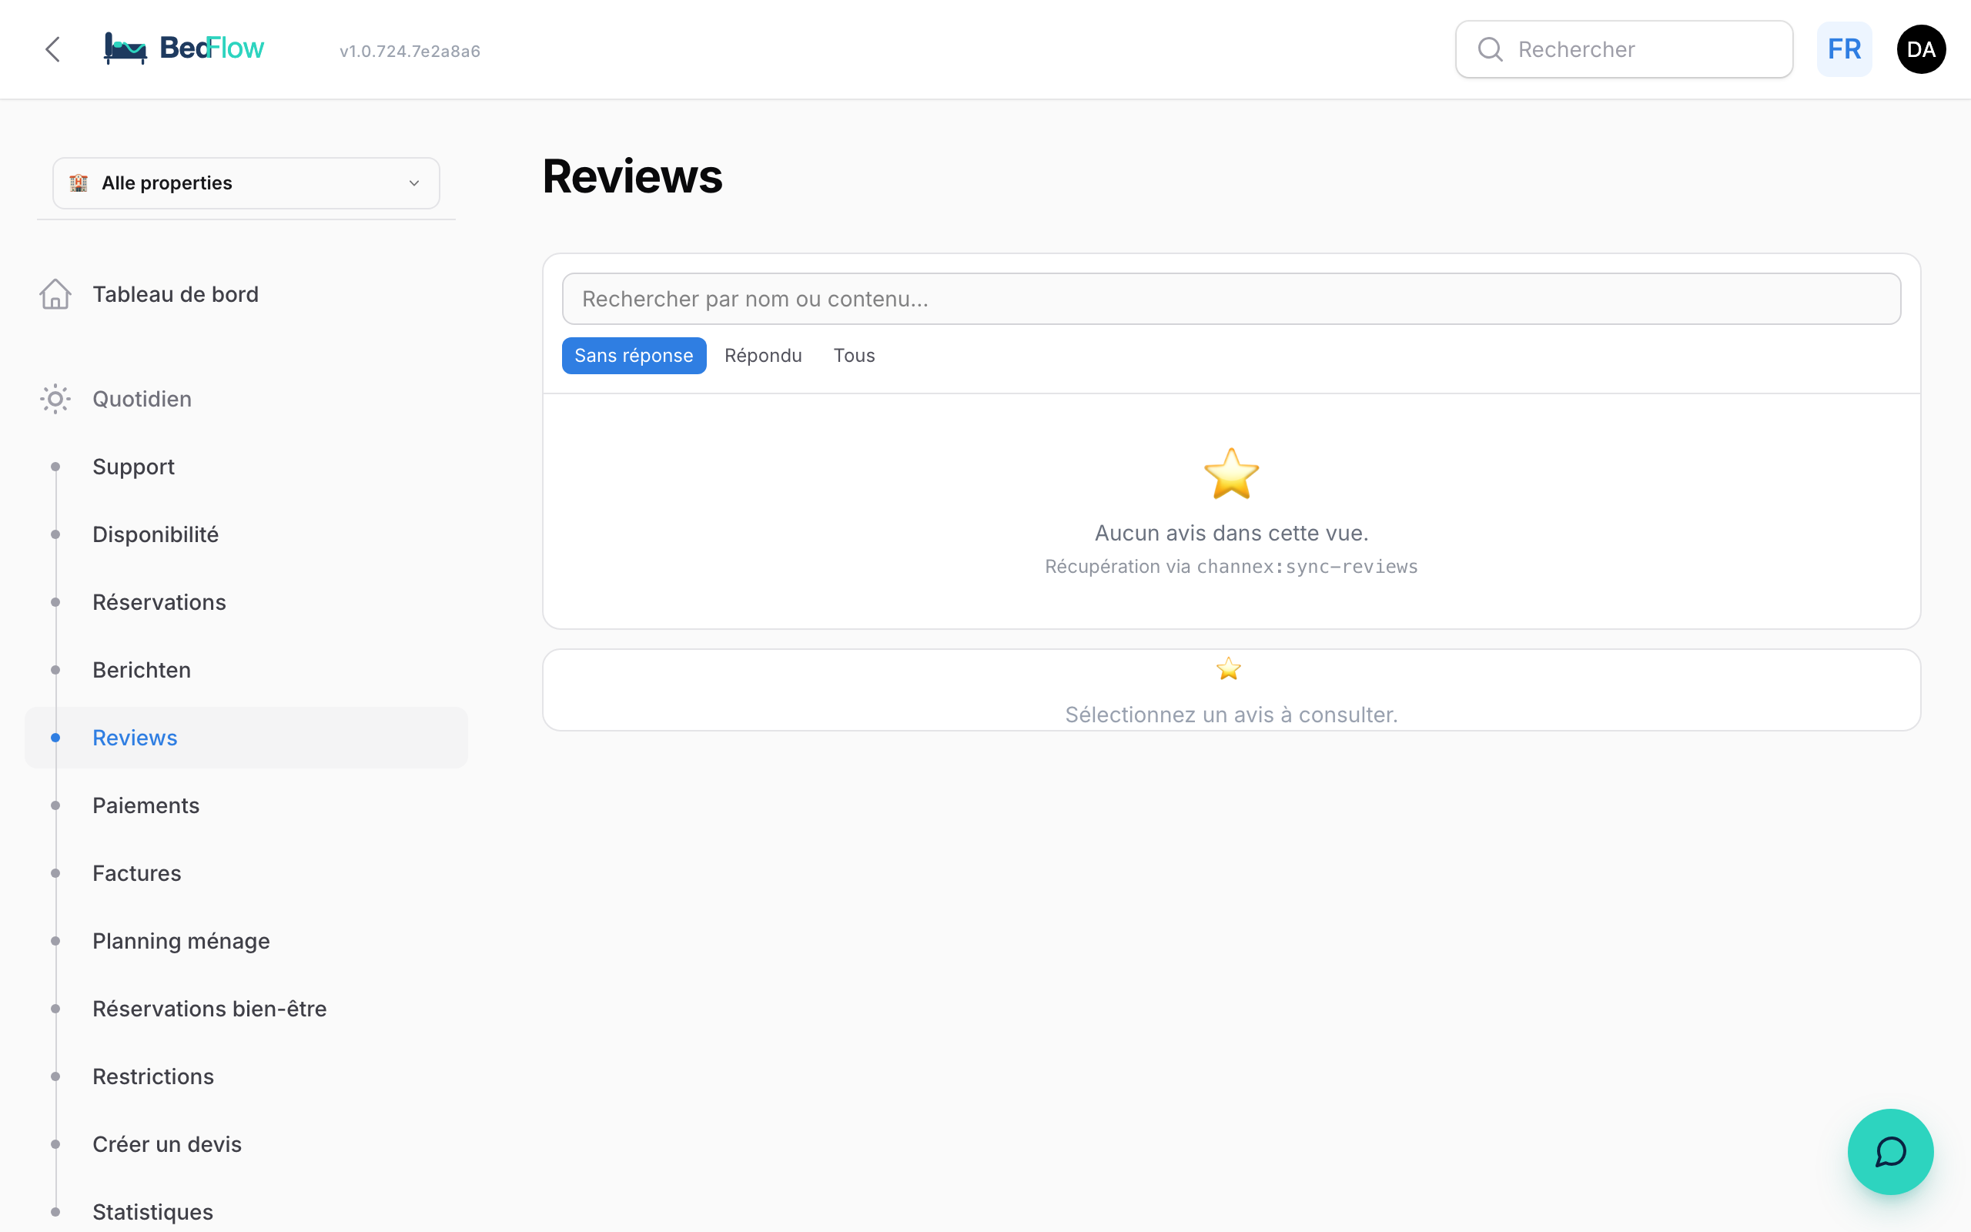Image resolution: width=1971 pixels, height=1232 pixels.
Task: Click 'channex:sync-reviews' code text
Action: pyautogui.click(x=1307, y=567)
